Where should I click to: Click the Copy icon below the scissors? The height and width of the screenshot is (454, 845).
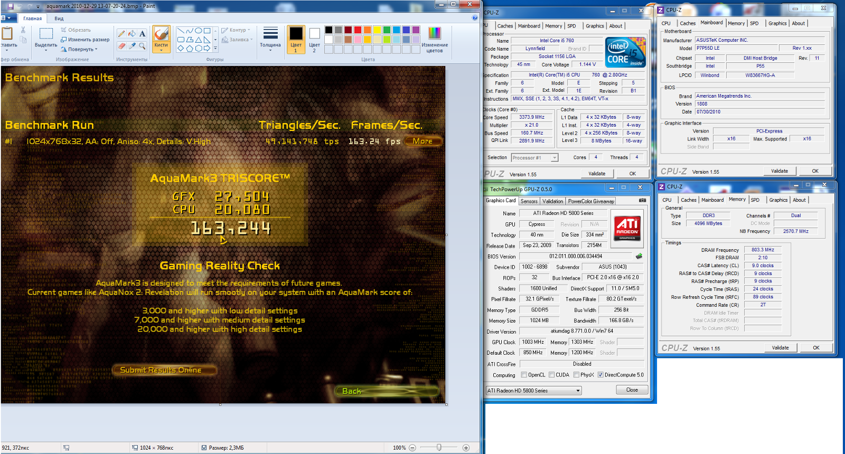coord(23,40)
